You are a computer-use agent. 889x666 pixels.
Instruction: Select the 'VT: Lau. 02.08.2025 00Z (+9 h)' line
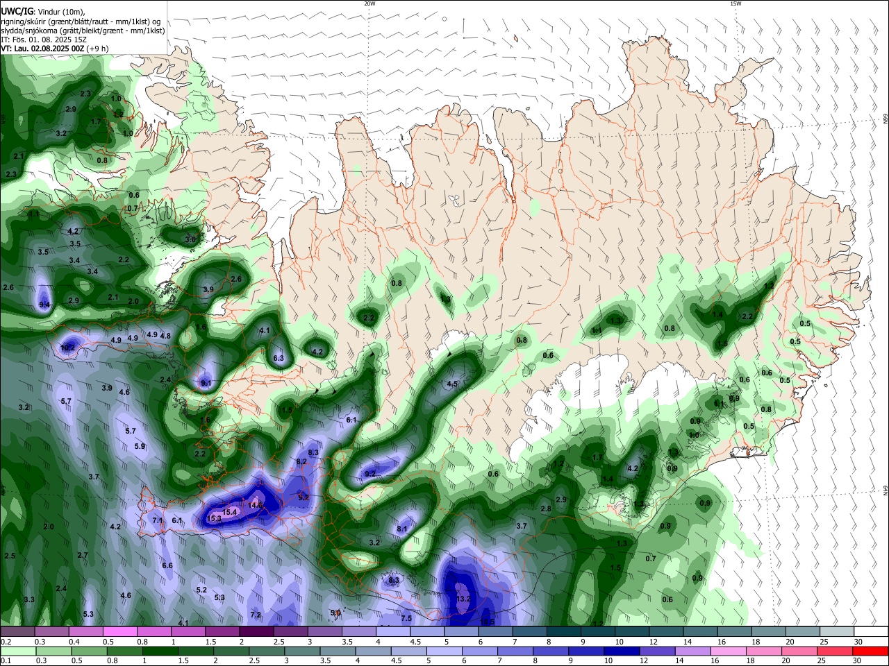[54, 49]
